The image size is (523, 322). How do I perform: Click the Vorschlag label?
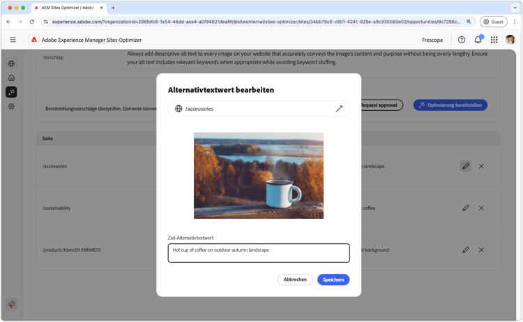pyautogui.click(x=53, y=57)
